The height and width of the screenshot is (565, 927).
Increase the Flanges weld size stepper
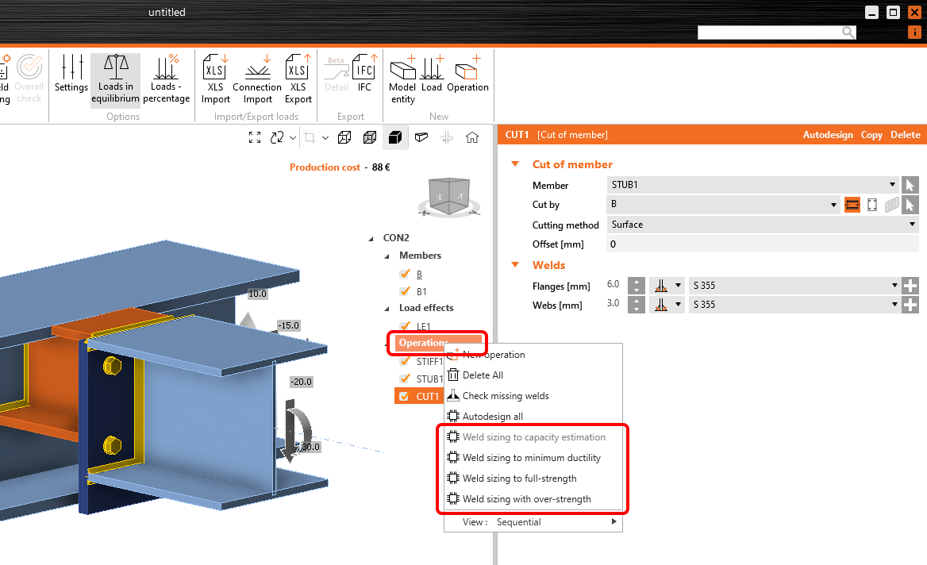point(637,282)
